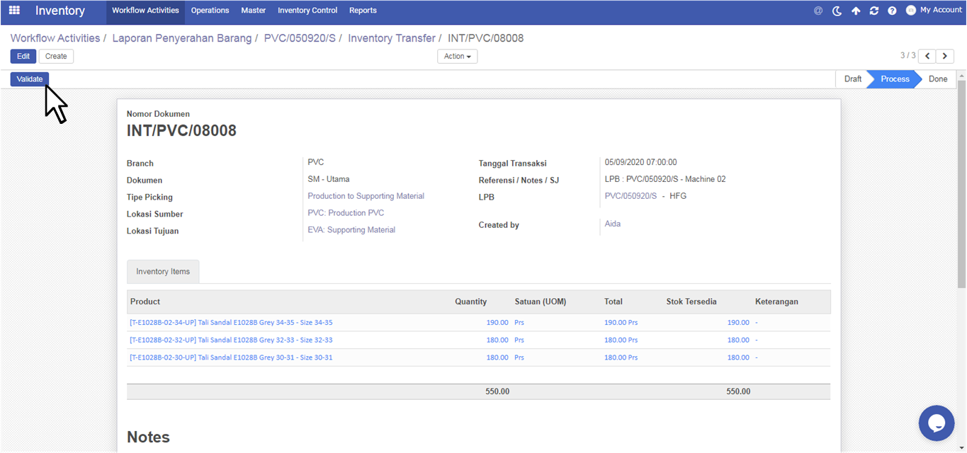Click the up arrow icon in navbar
Viewport: 967px width, 453px height.
(856, 11)
